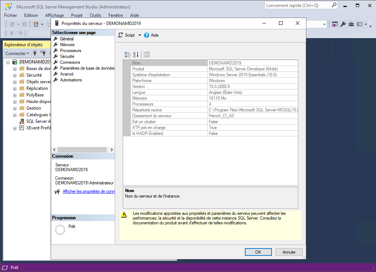Click the toolbox briefcase icon in main toolbar
The width and height of the screenshot is (376, 272).
[351, 24]
